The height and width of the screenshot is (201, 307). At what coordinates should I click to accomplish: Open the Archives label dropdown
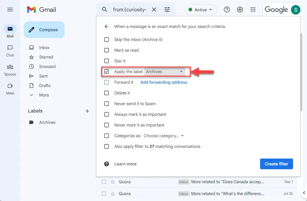[x=164, y=72]
